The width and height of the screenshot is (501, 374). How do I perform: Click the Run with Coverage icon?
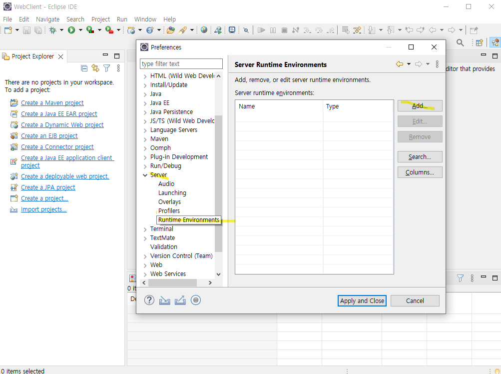(x=90, y=30)
